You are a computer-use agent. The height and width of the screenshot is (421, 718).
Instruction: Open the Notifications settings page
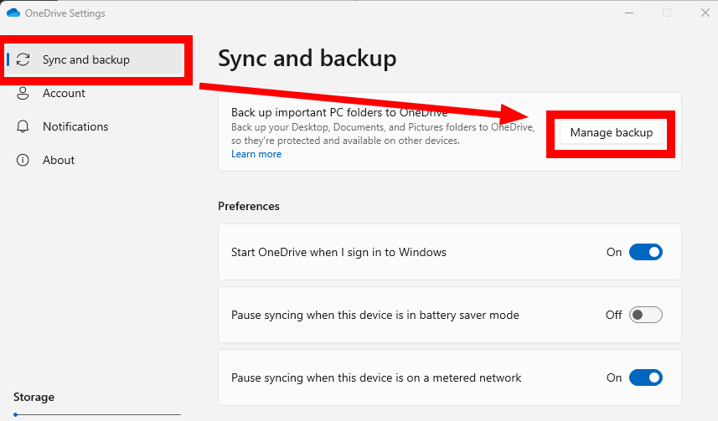75,126
